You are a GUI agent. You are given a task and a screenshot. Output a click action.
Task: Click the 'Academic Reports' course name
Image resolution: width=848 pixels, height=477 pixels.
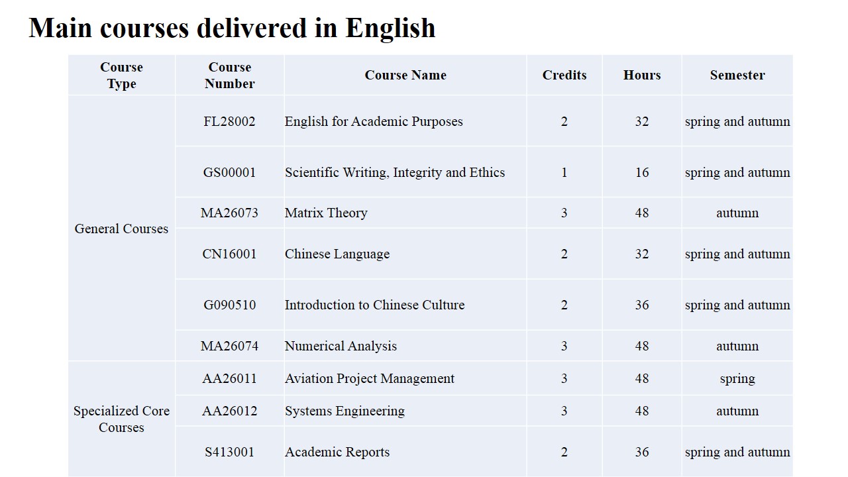(x=337, y=452)
